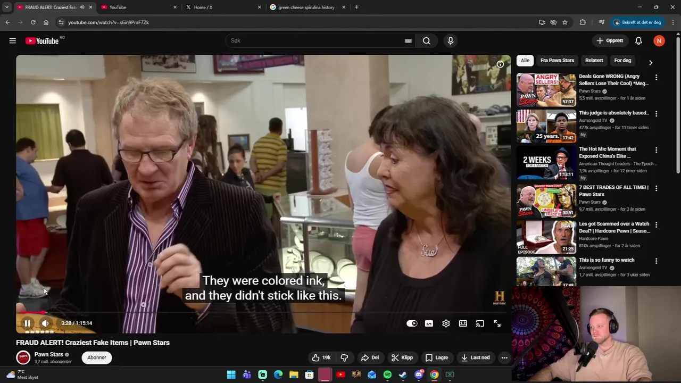681x383 pixels.
Task: Mute the video volume
Action: 45,323
